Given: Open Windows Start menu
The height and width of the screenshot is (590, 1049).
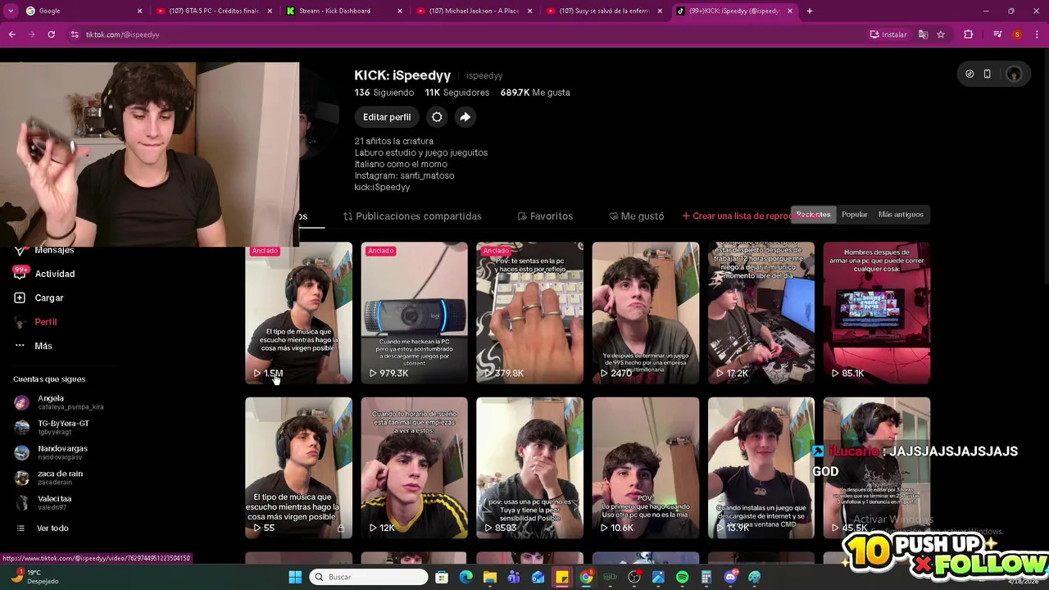Looking at the screenshot, I should tap(295, 577).
